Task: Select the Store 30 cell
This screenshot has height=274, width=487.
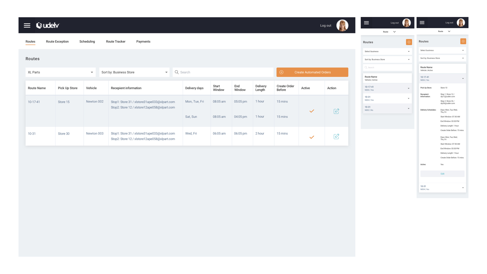Action: tap(64, 134)
